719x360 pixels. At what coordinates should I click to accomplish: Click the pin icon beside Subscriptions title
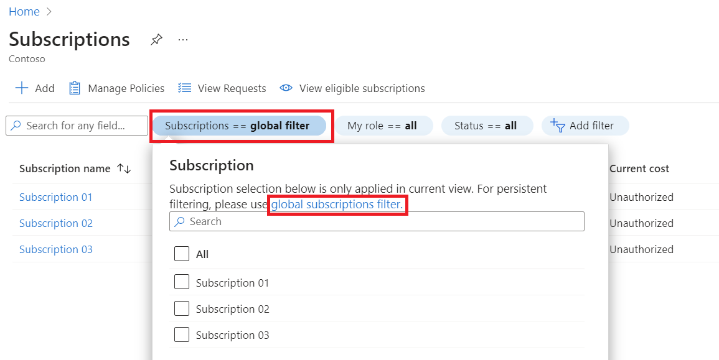coord(156,40)
